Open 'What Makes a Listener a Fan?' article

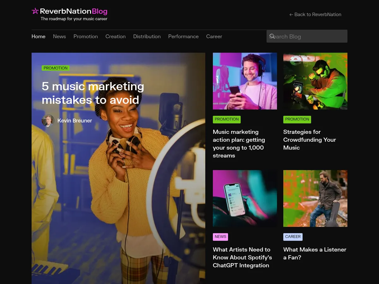(x=315, y=253)
